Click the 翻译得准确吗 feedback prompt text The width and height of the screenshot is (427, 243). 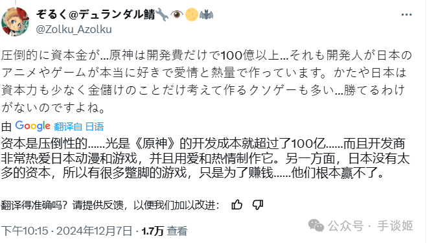pos(110,205)
